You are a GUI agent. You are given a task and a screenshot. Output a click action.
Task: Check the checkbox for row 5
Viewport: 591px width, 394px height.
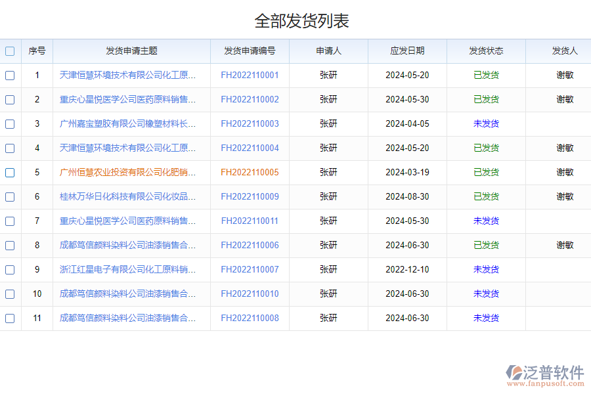[10, 172]
